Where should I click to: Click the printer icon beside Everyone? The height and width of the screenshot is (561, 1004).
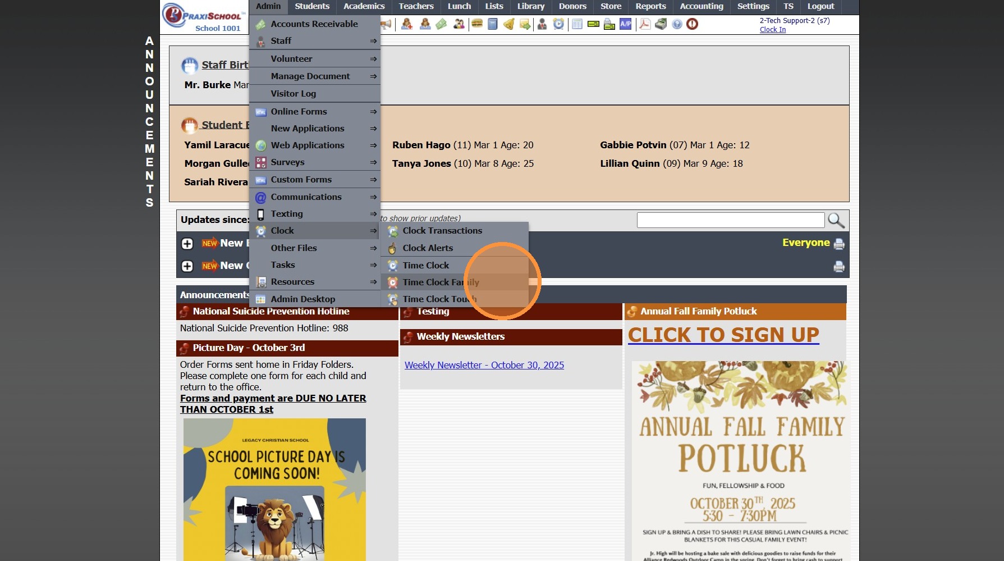coord(839,244)
